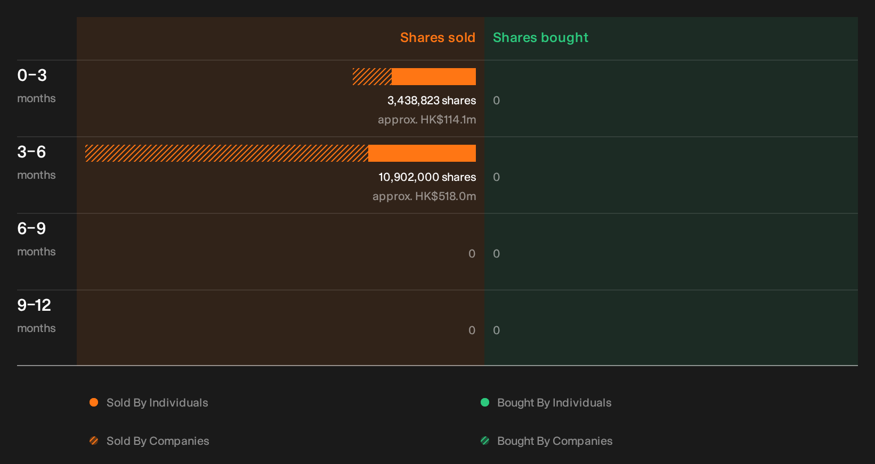Click the approx. HK$114.1m value
875x464 pixels.
point(427,120)
